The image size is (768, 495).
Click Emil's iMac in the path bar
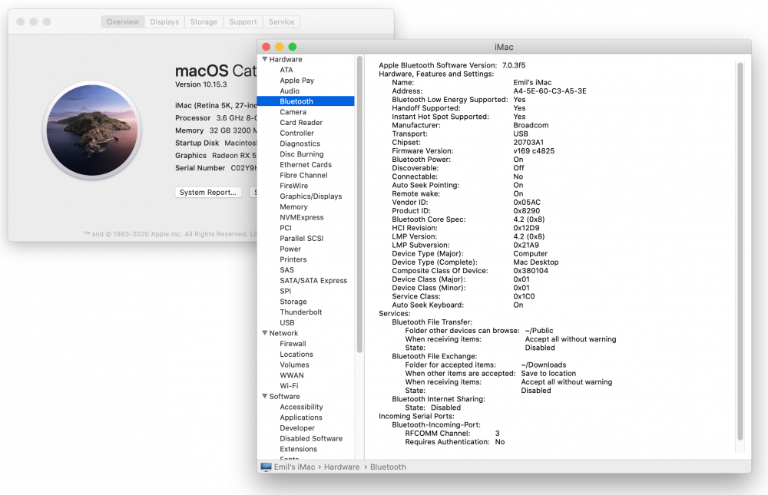pyautogui.click(x=294, y=467)
